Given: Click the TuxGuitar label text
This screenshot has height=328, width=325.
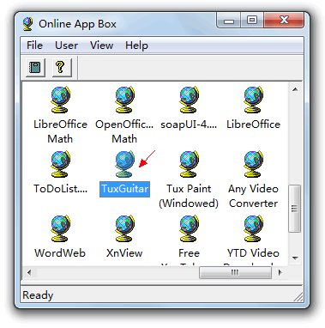Looking at the screenshot, I should click(x=124, y=189).
